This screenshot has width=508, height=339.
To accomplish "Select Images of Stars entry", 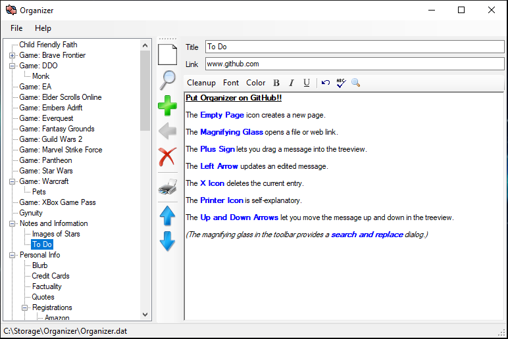I will click(56, 234).
